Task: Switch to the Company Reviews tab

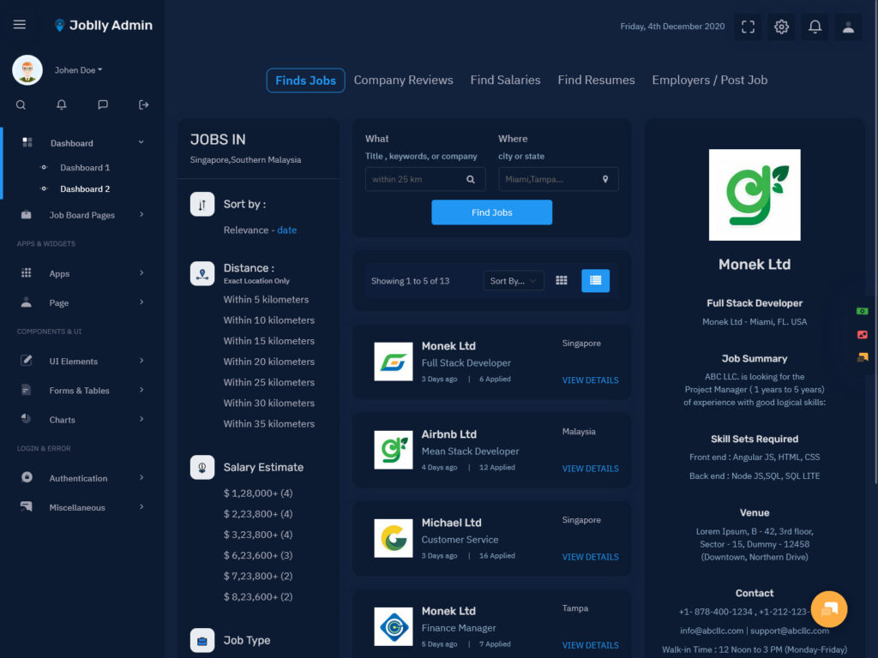Action: click(x=403, y=80)
